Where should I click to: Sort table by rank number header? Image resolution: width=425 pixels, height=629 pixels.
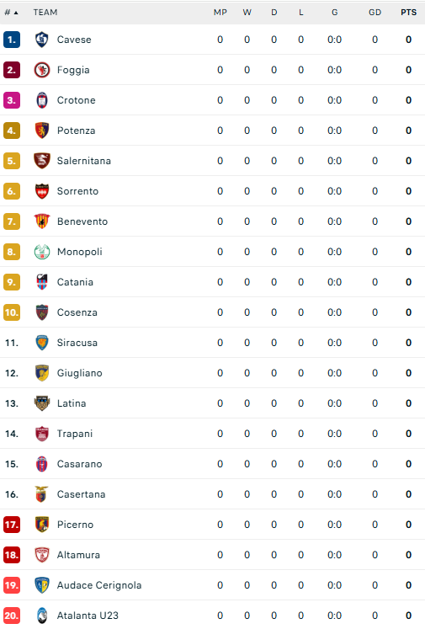11,13
